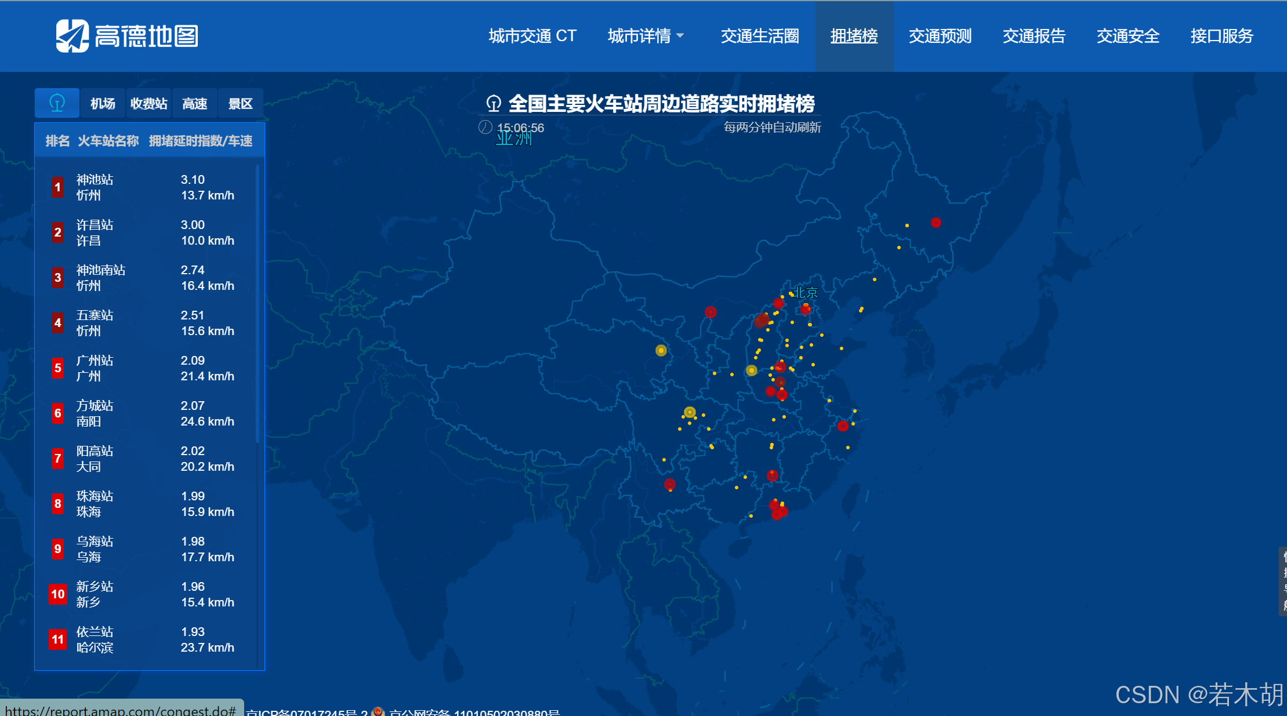Click the Amap (高德地图) logo

pyautogui.click(x=127, y=36)
